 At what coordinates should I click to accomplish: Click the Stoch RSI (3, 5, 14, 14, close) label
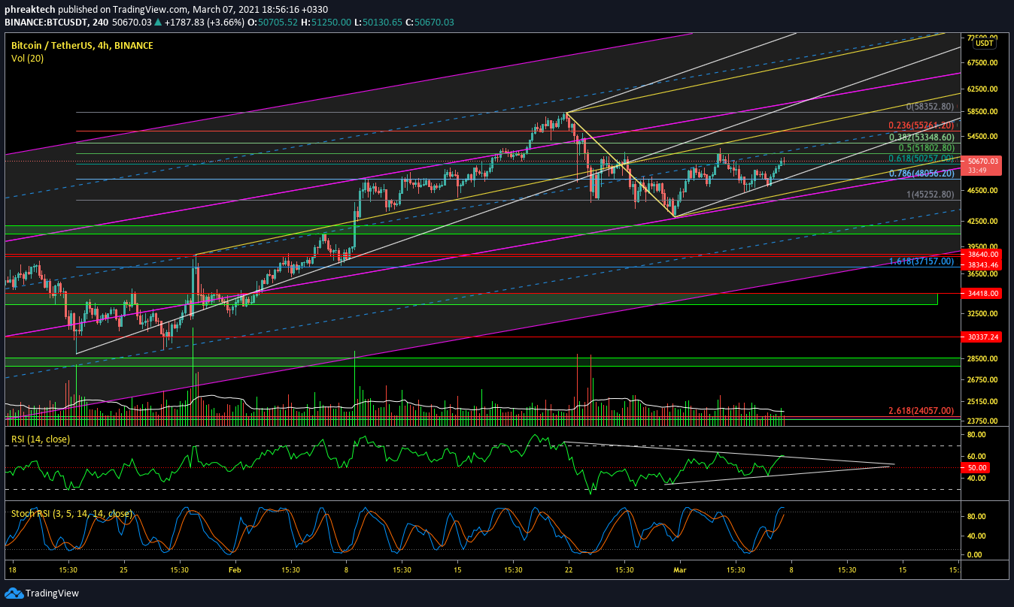71,514
